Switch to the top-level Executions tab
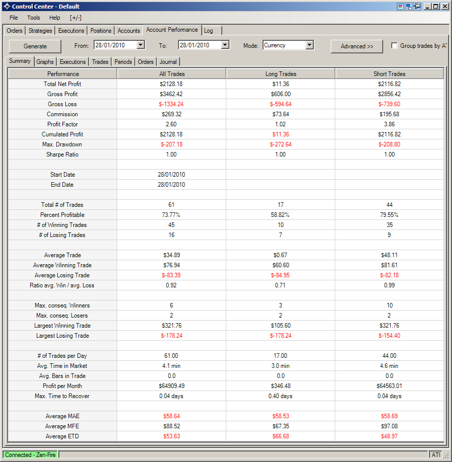452x462 pixels. pos(71,31)
